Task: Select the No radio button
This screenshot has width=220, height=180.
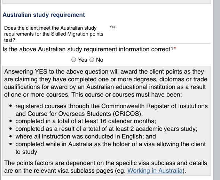Action: pyautogui.click(x=92, y=60)
